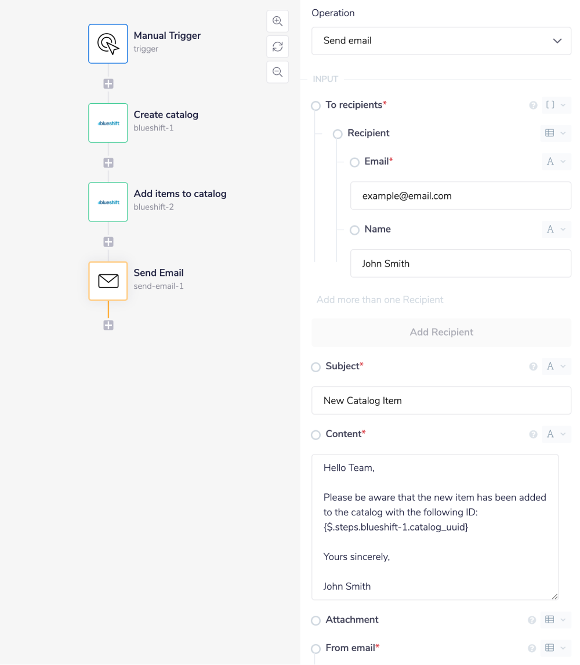Image resolution: width=580 pixels, height=665 pixels.
Task: Click into the Content text area
Action: (435, 527)
